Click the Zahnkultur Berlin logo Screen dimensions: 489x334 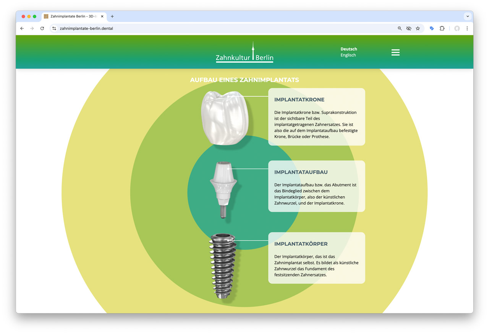point(244,53)
